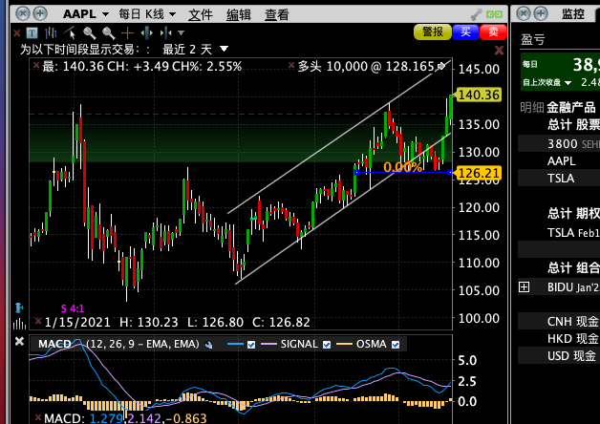The image size is (600, 424).
Task: Click the 总计 期权 options total row
Action: point(559,213)
